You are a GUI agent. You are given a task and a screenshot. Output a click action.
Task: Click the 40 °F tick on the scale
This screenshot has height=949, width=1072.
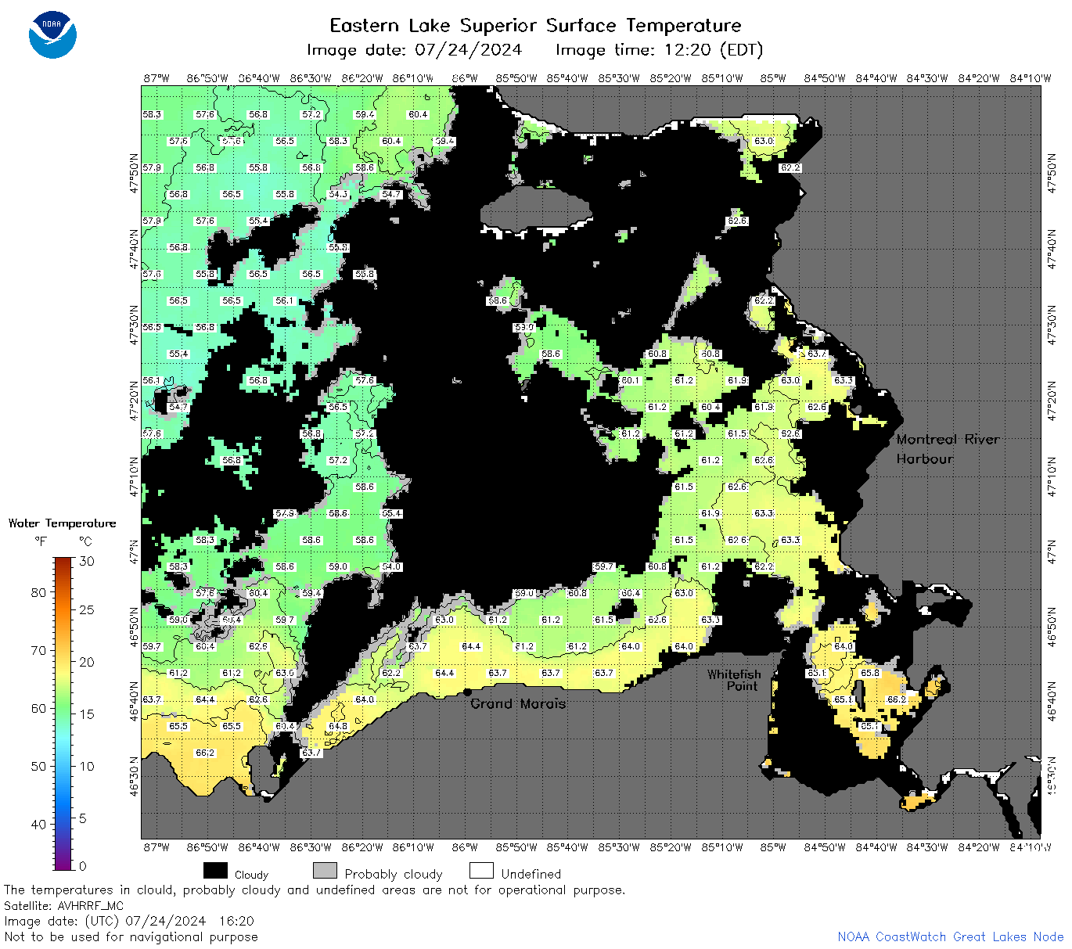(x=38, y=824)
